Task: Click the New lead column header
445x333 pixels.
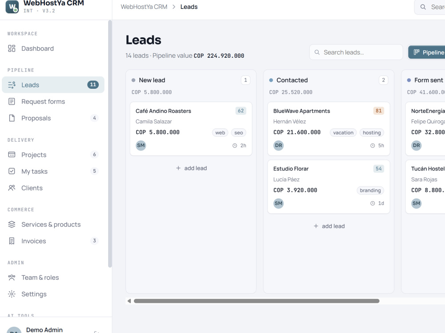Action: [152, 80]
